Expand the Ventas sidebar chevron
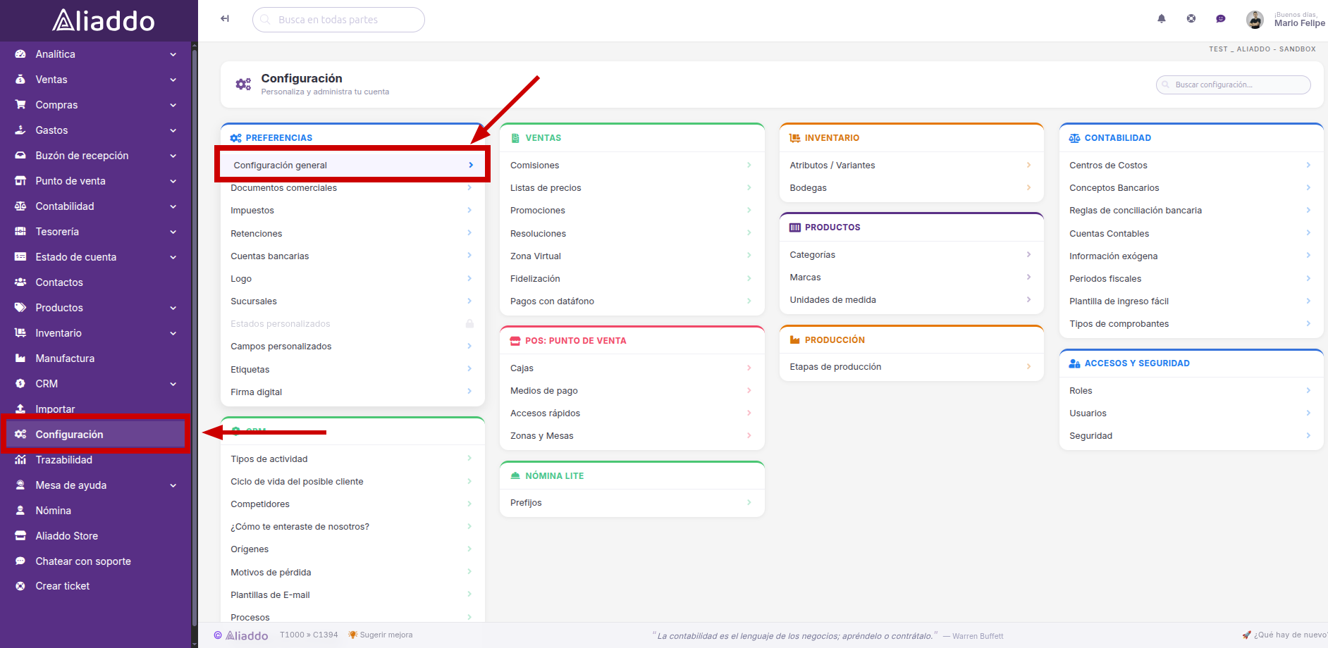The height and width of the screenshot is (648, 1328). coord(173,80)
